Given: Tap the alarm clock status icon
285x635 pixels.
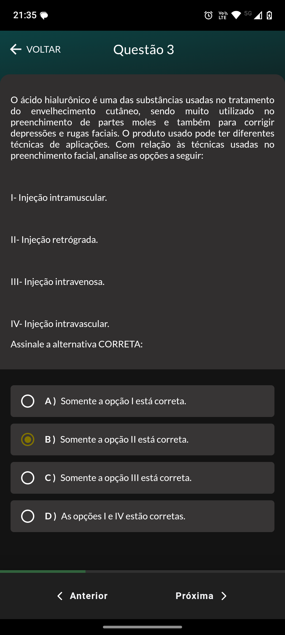Looking at the screenshot, I should pos(208,15).
